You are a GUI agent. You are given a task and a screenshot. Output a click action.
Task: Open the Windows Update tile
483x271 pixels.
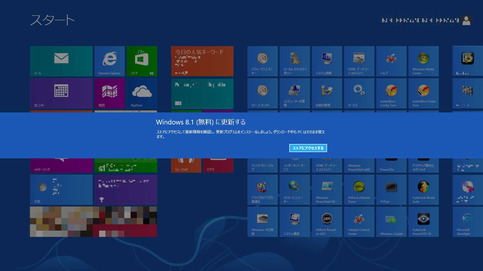click(391, 222)
